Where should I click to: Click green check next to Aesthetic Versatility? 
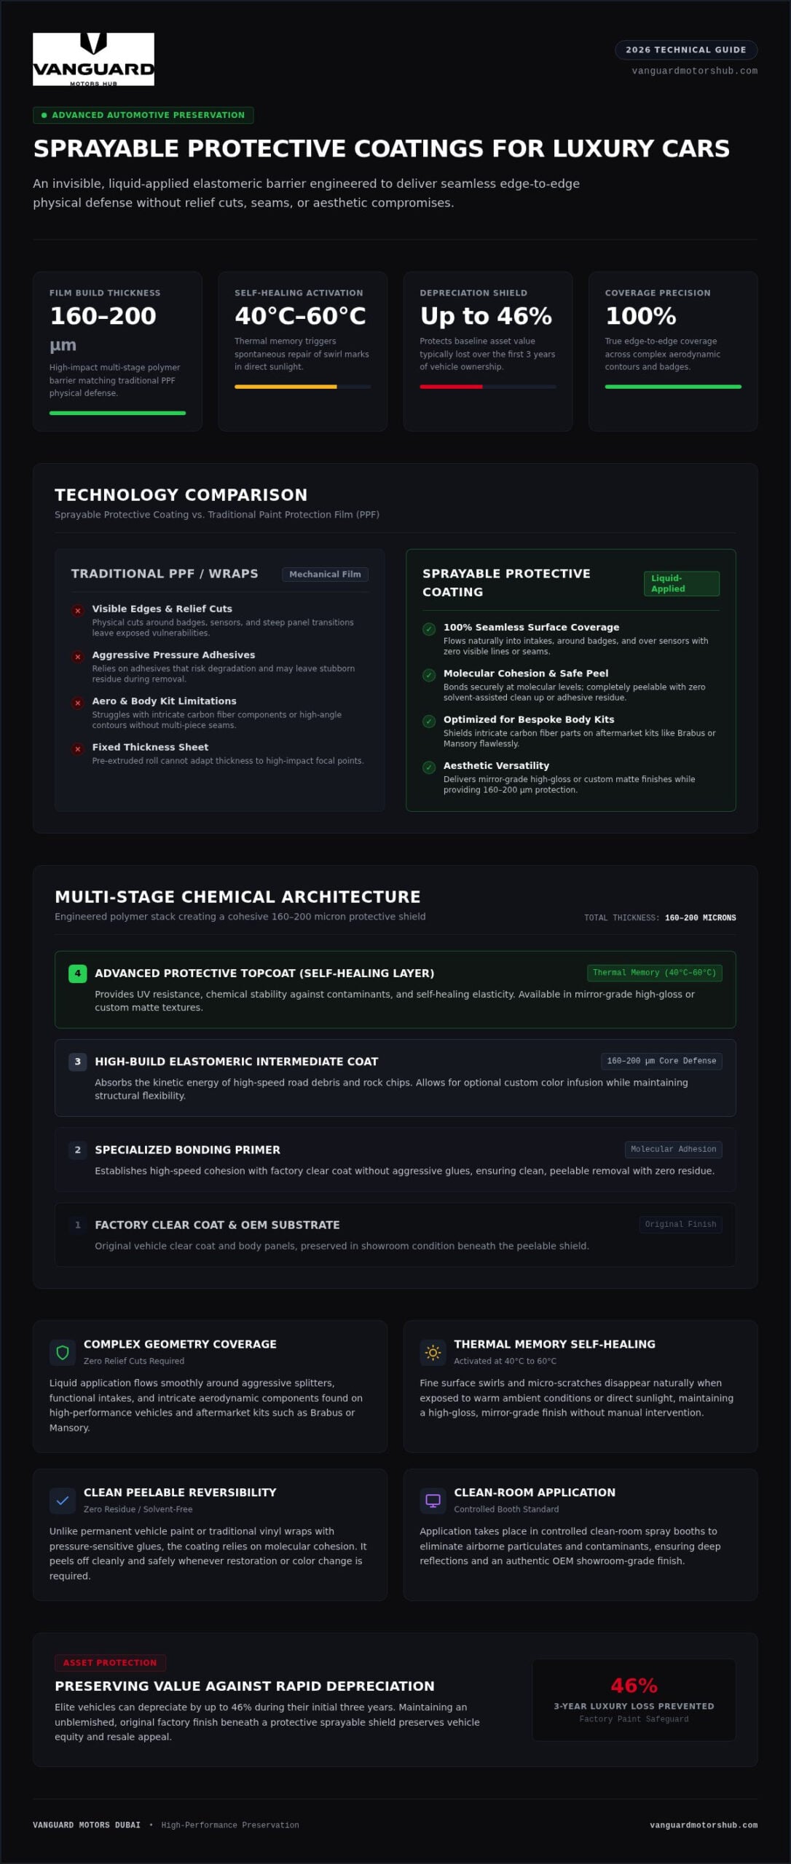pos(429,767)
